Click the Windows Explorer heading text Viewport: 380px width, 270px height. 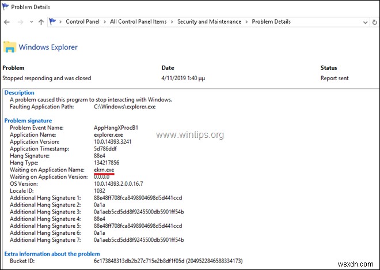48,47
